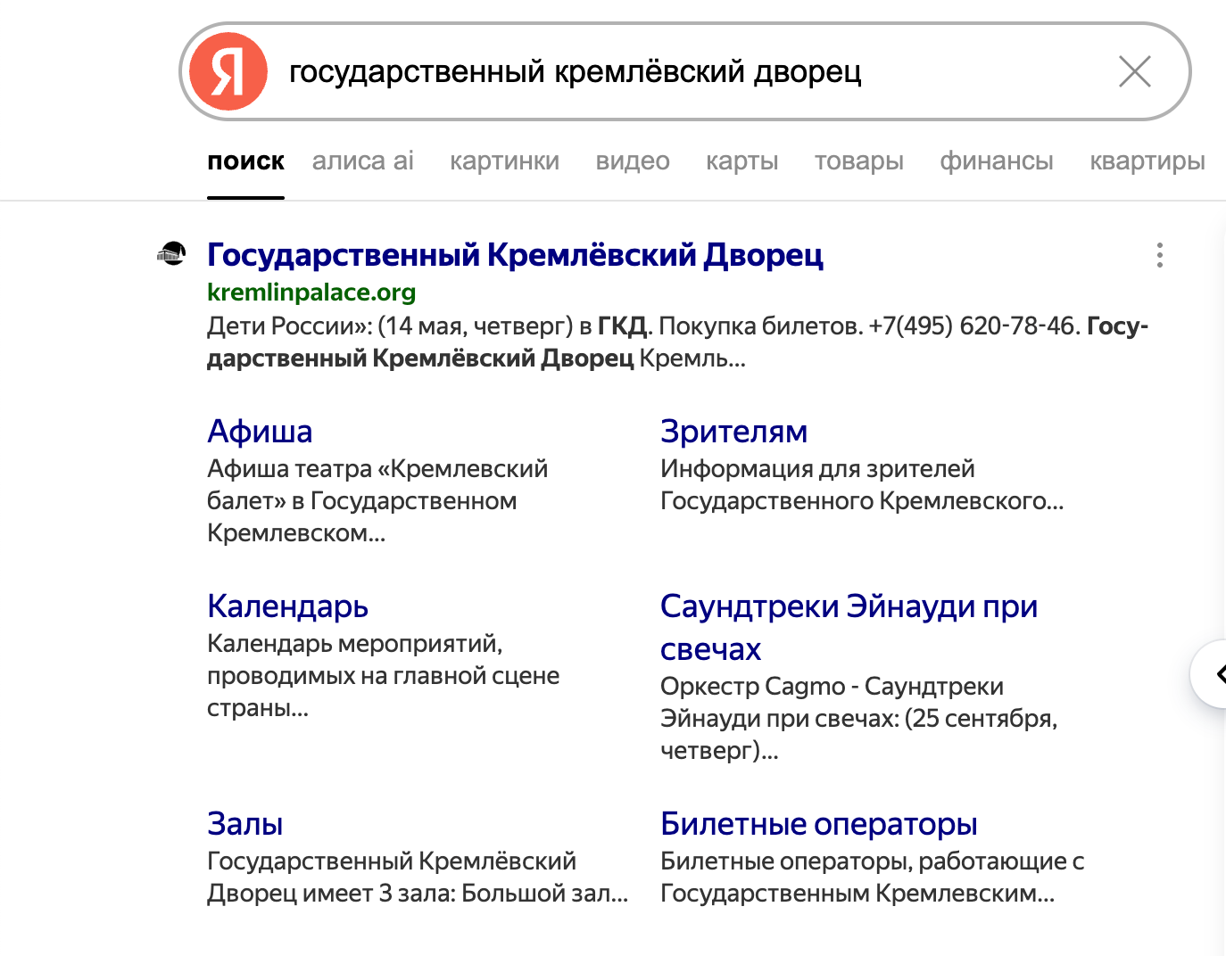The width and height of the screenshot is (1226, 956).
Task: Select the «товары» tab
Action: click(x=858, y=161)
